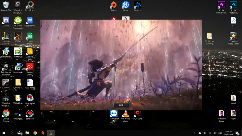This screenshot has width=242, height=136.
Task: Open the Action Center notifications
Action: coord(237,133)
